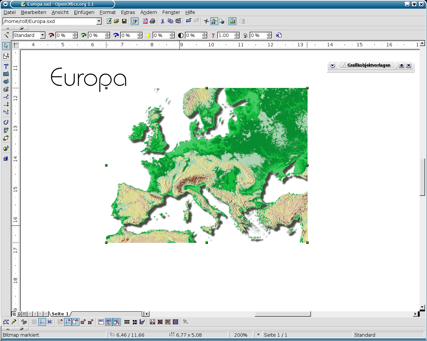
Task: Select the Text tool in the side toolbar
Action: click(x=6, y=66)
